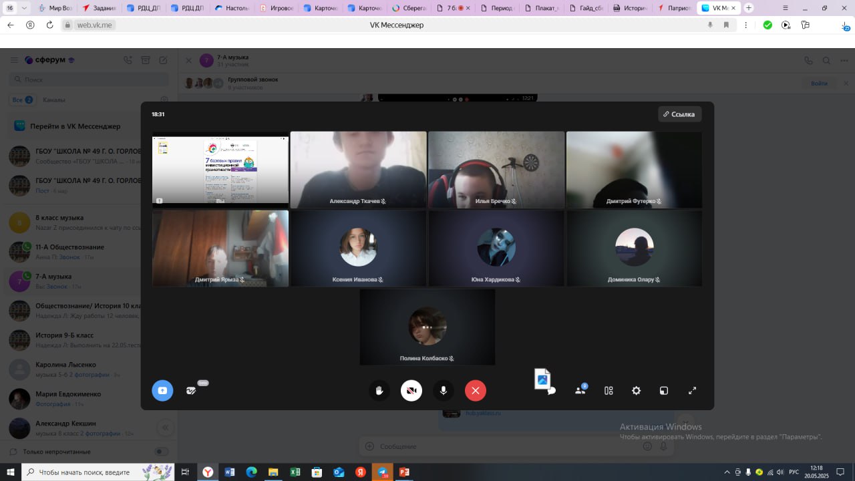Switch to the Каналы tab
The width and height of the screenshot is (855, 481).
(x=54, y=100)
